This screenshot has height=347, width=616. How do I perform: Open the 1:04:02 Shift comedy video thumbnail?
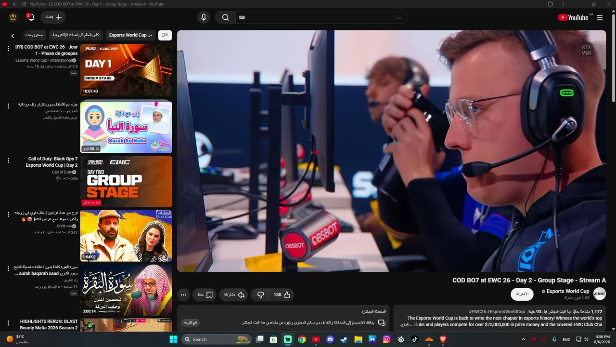coord(126,236)
